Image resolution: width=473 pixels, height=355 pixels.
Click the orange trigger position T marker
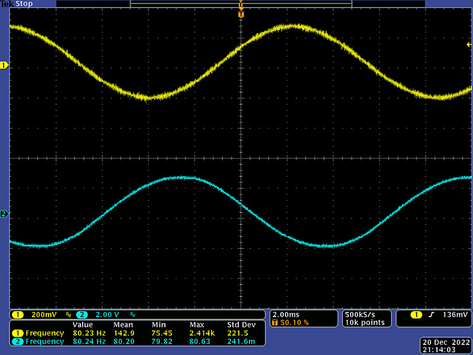pyautogui.click(x=241, y=14)
